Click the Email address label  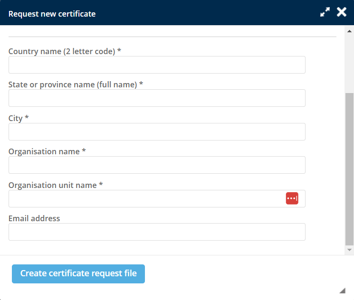pyautogui.click(x=34, y=218)
